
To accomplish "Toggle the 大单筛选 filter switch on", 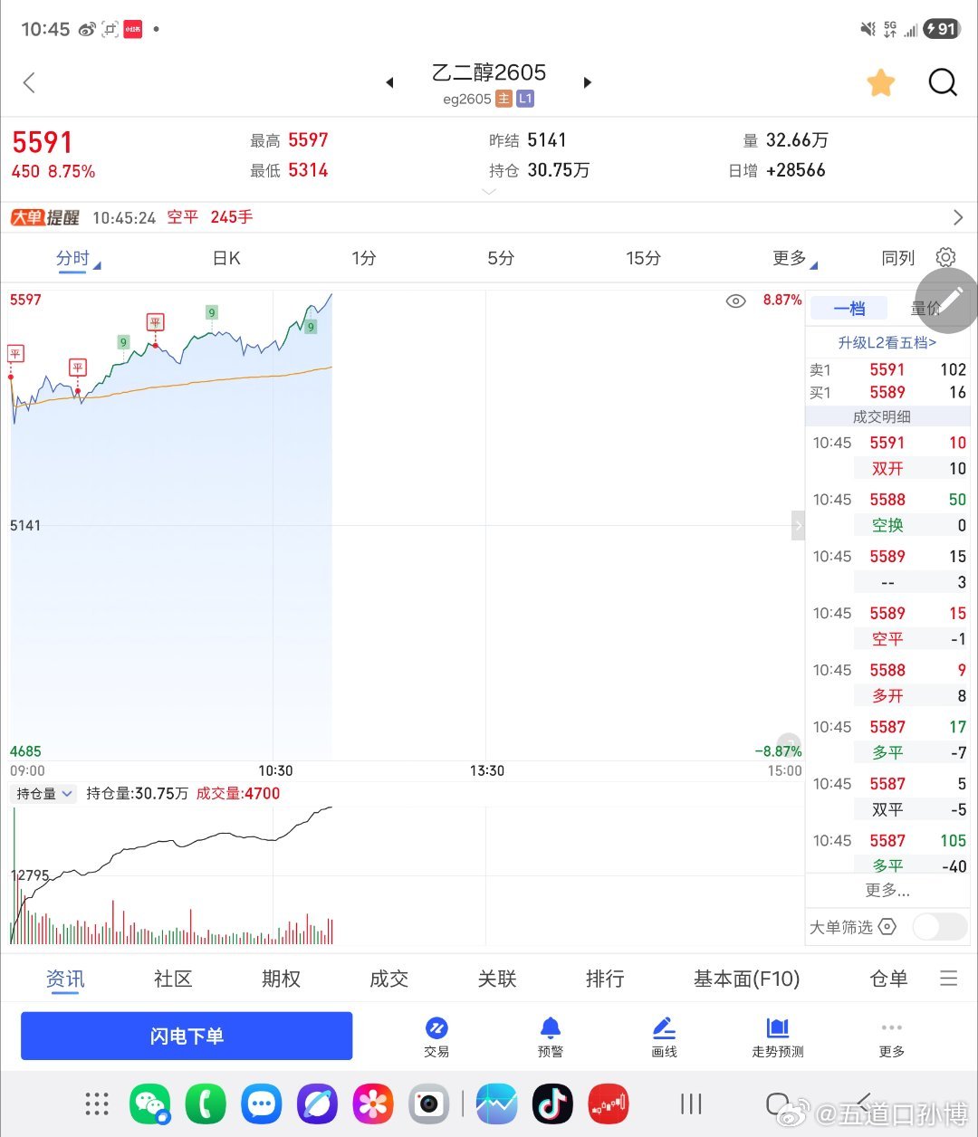I will (x=939, y=926).
